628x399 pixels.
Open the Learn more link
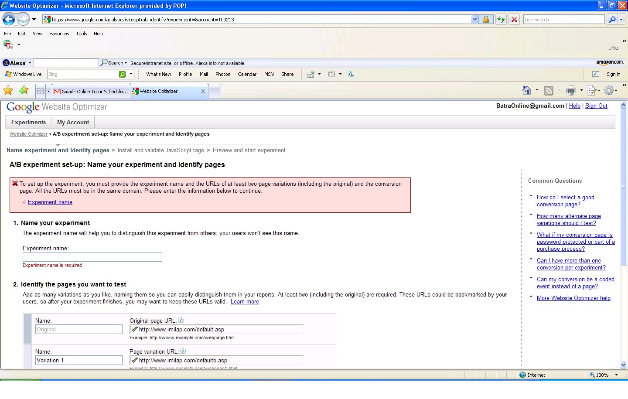click(x=245, y=301)
